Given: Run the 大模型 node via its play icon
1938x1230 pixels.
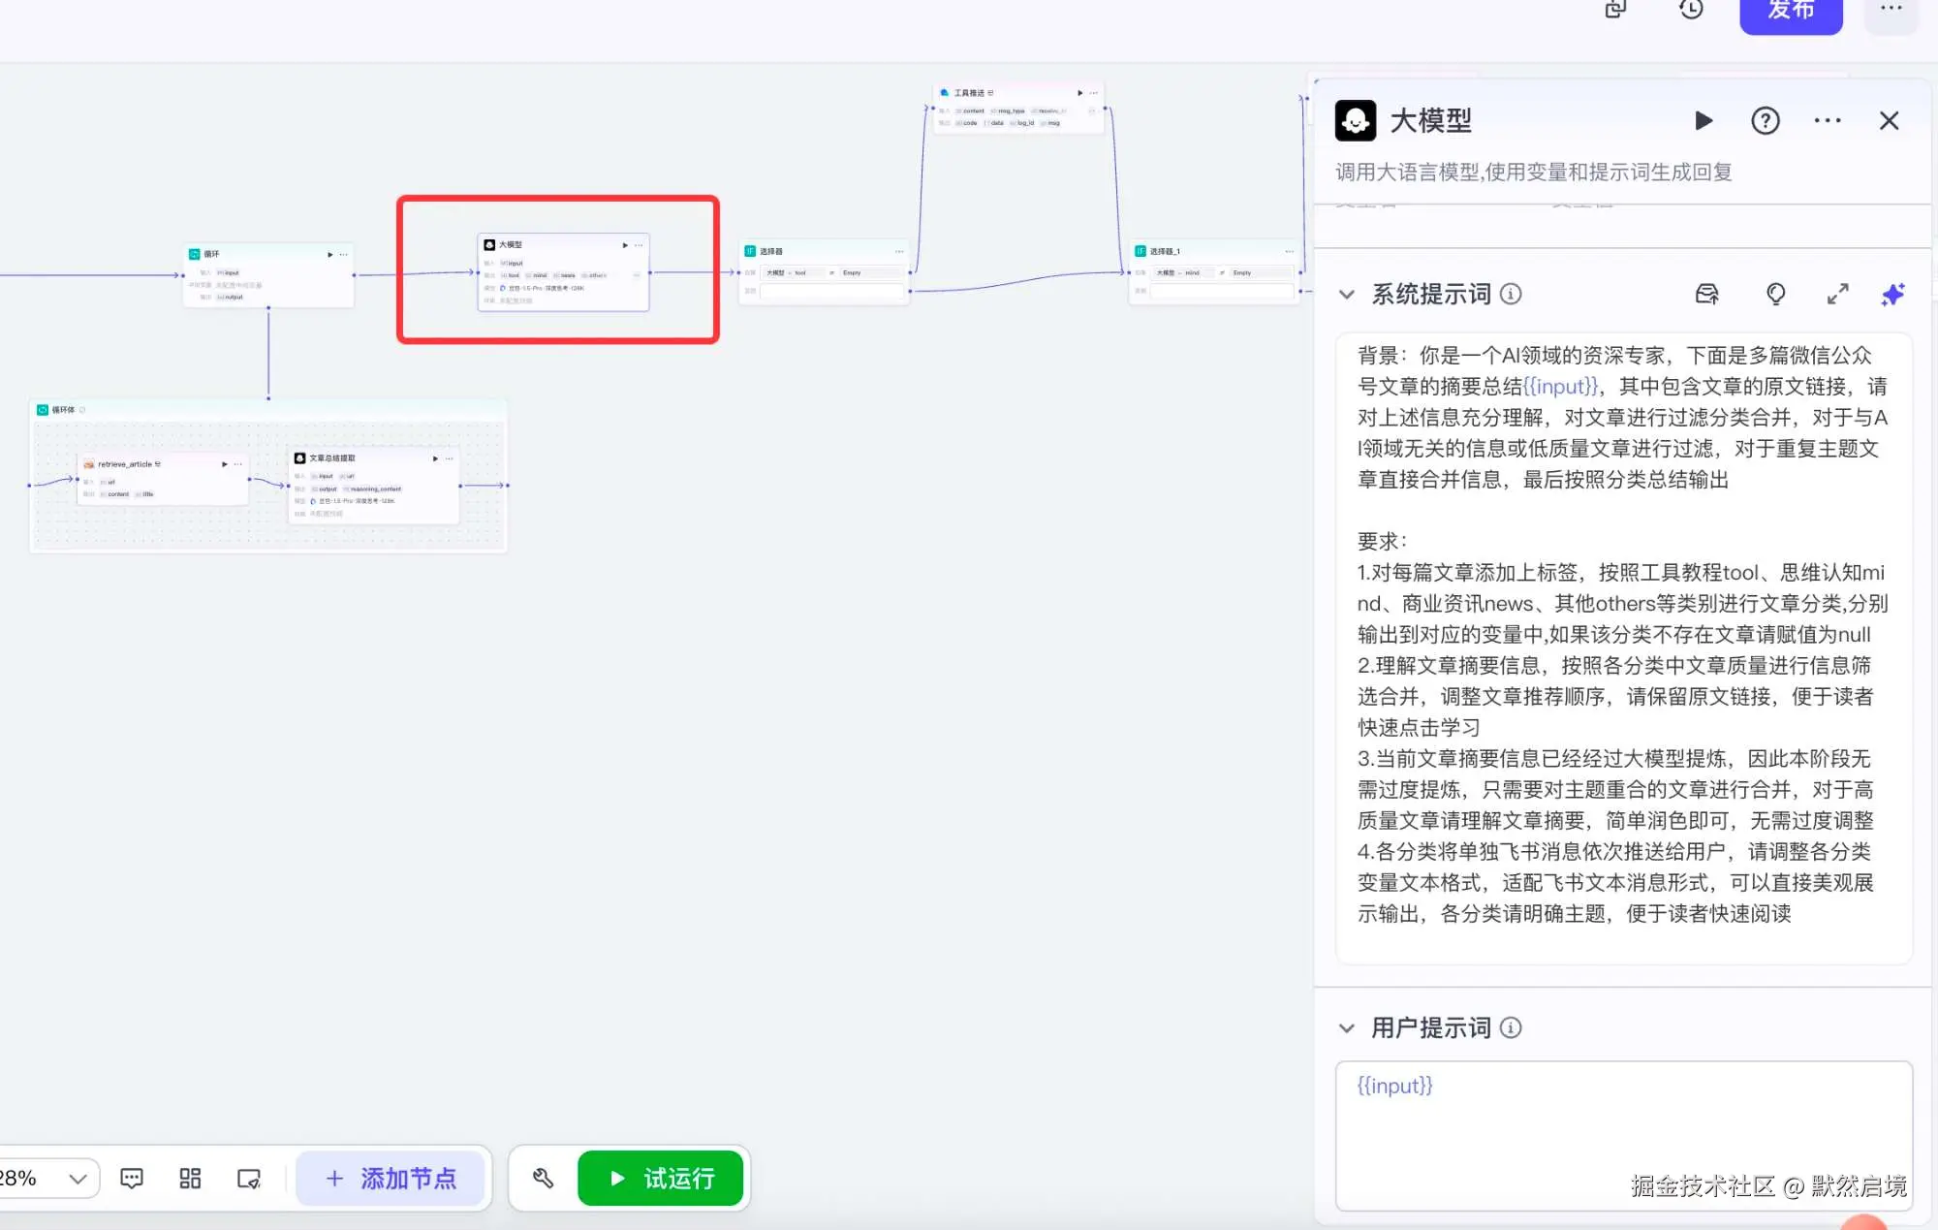Looking at the screenshot, I should tap(1704, 120).
